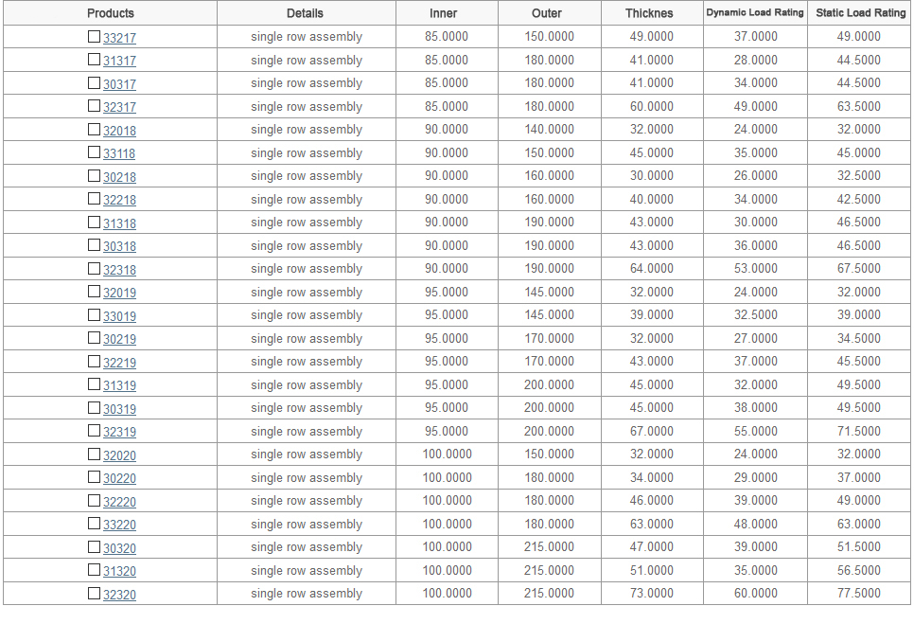This screenshot has height=624, width=914.
Task: Open the 33220 product link
Action: coord(119,526)
